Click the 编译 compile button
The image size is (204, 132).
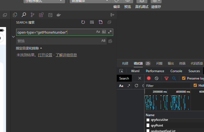(x=116, y=7)
